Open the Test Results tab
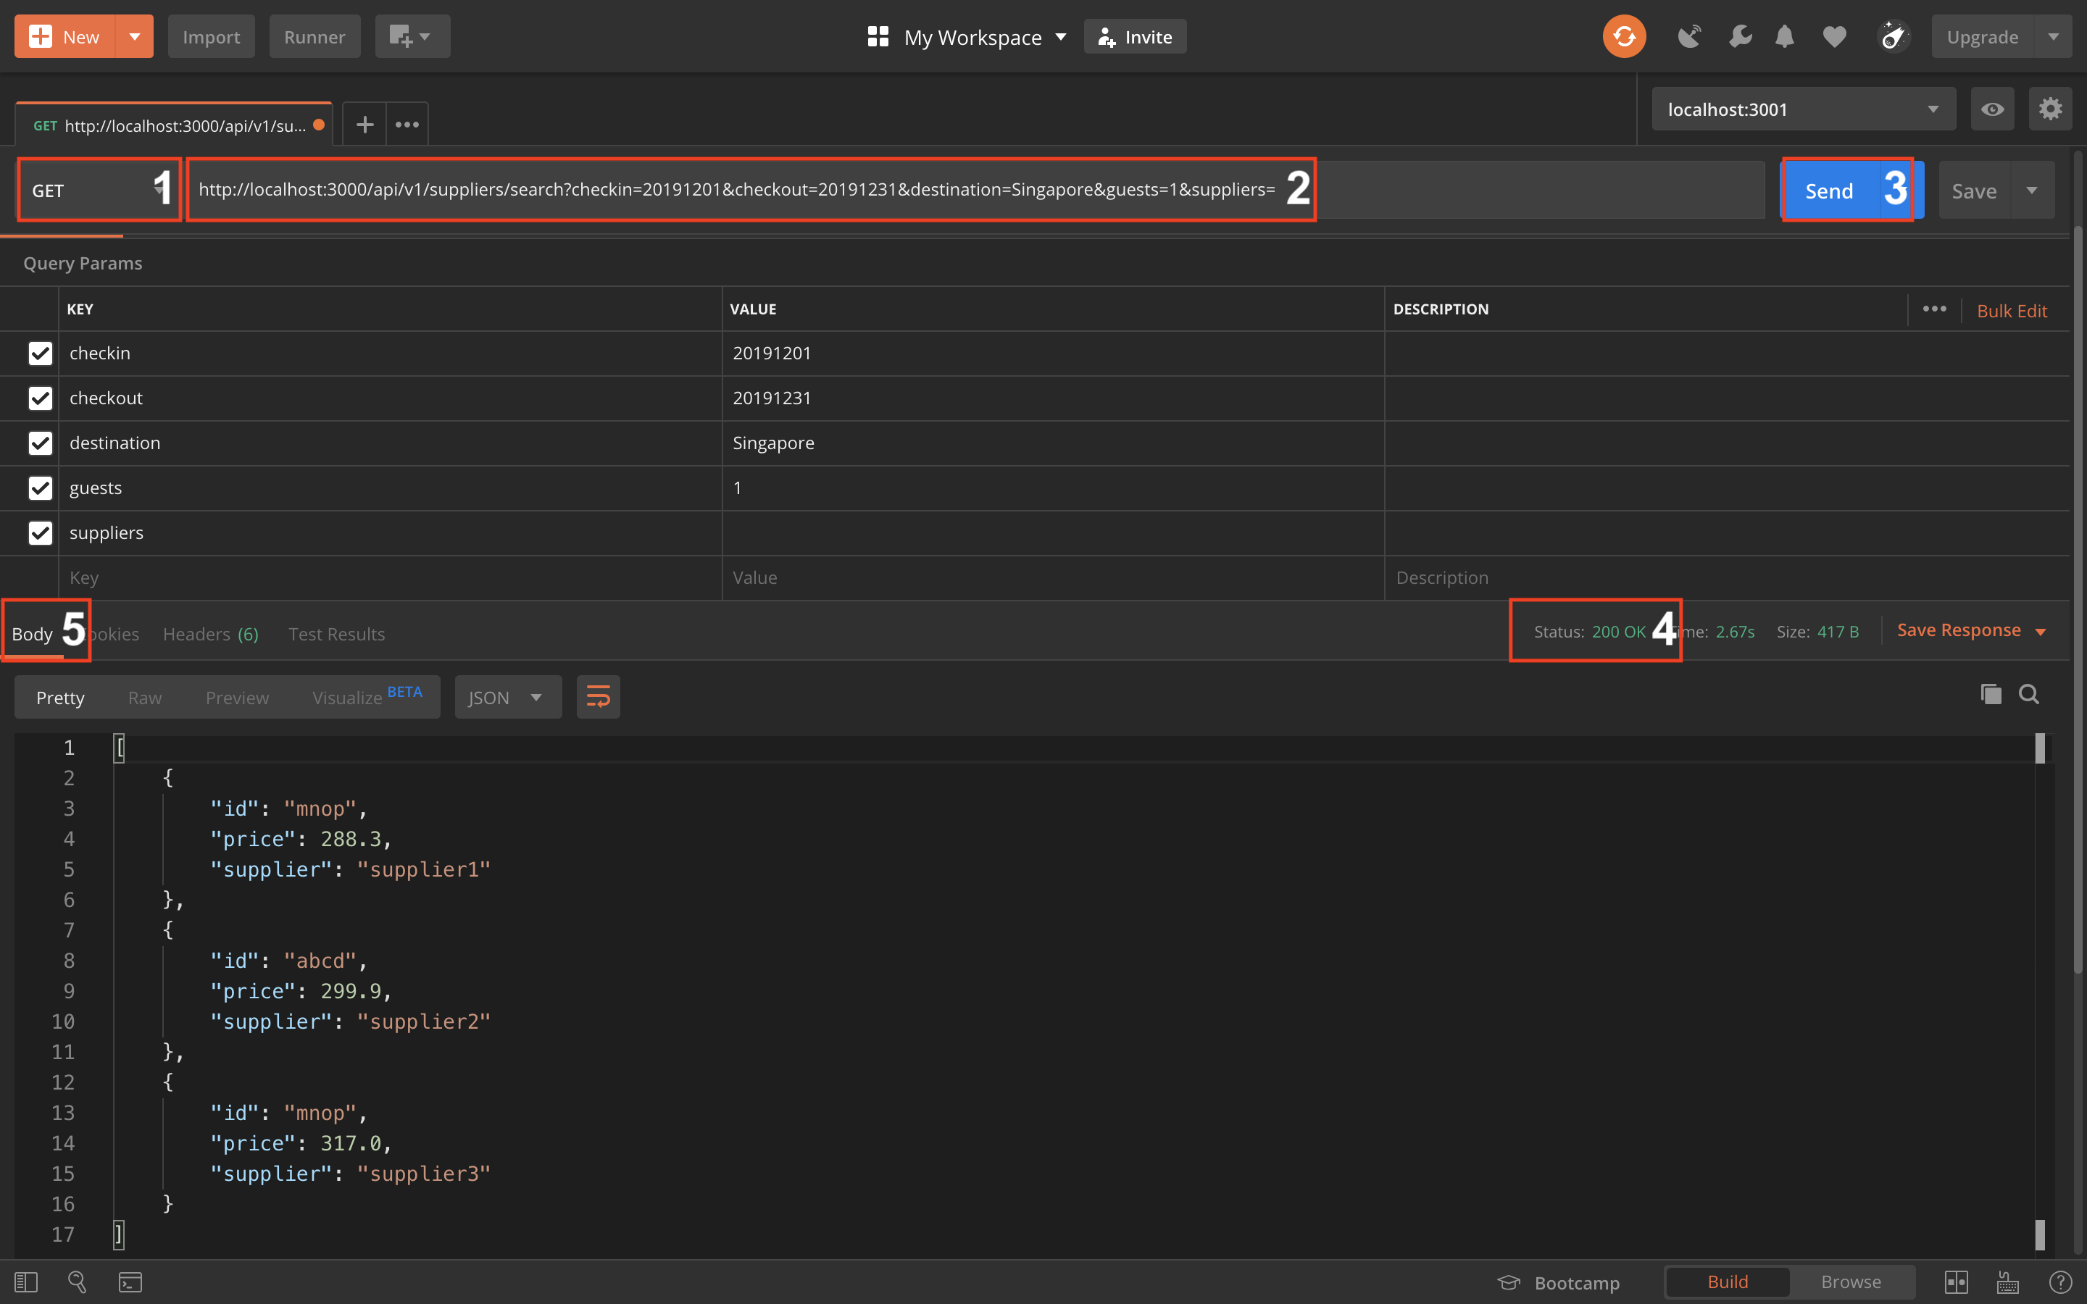The image size is (2087, 1304). click(336, 634)
